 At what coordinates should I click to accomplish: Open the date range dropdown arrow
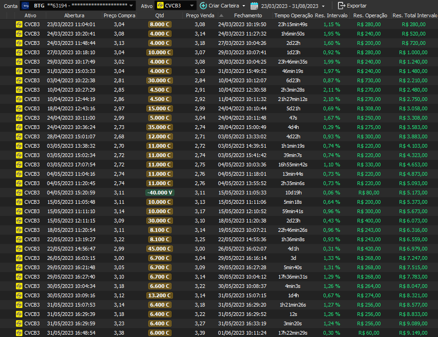pos(323,6)
